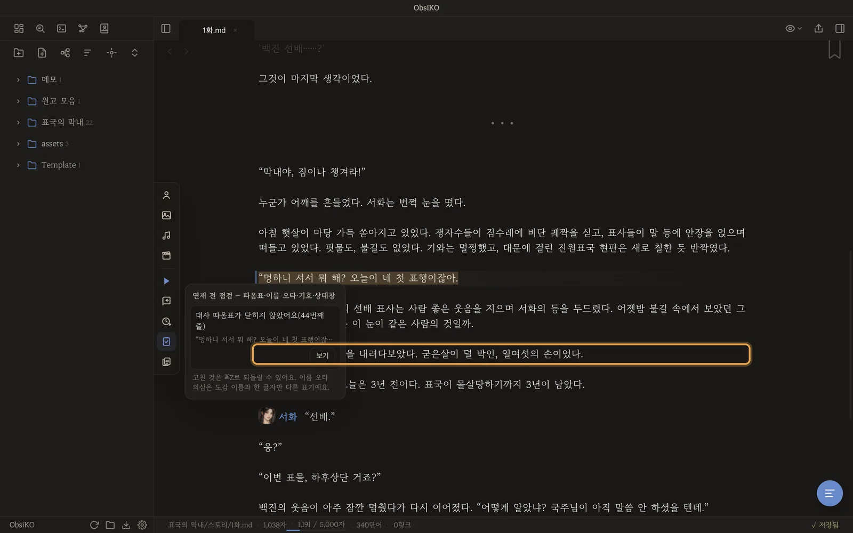The image size is (853, 533).
Task: Click the highlighted line "멍하니 서서 뭐 해?"
Action: (357, 278)
